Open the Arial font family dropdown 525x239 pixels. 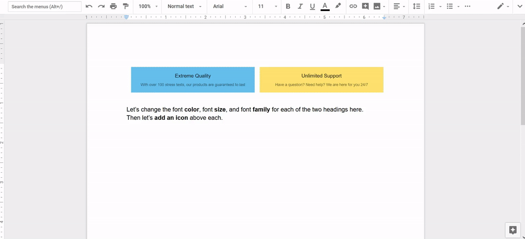230,7
